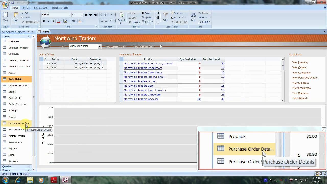Click the Copy command in Clipboard group
This screenshot has width=327, height=184.
click(x=25, y=17)
